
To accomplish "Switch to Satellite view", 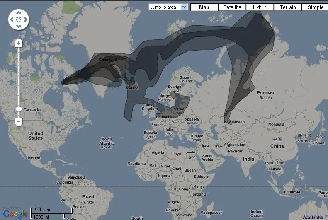I will [x=232, y=7].
